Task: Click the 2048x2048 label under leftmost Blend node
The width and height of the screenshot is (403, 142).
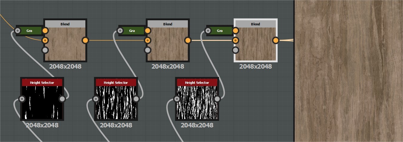Action: point(65,67)
